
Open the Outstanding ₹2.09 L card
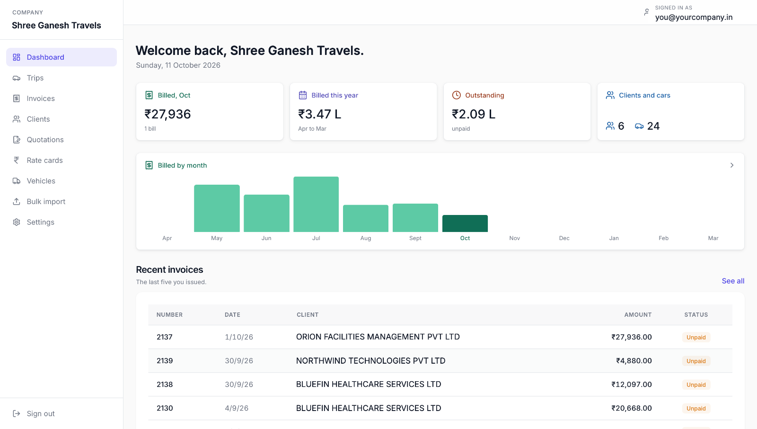[517, 112]
